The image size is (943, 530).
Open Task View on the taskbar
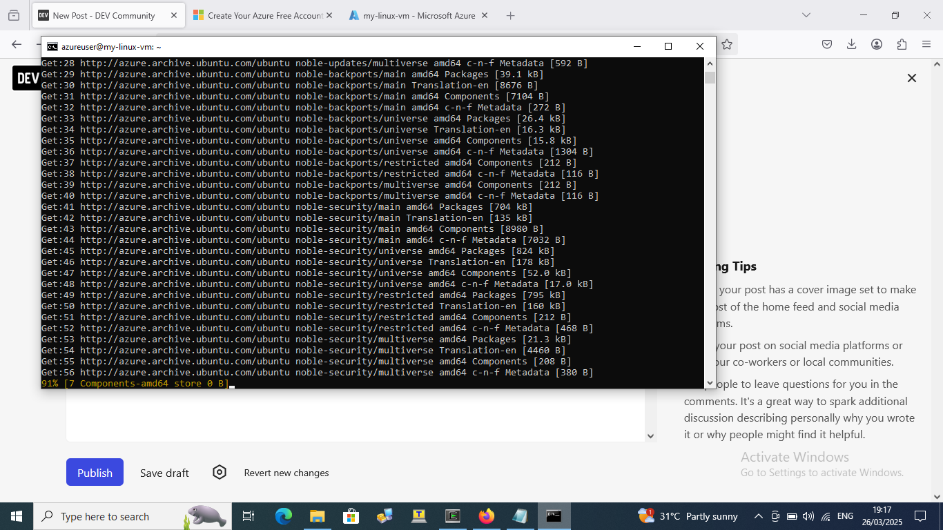pos(249,516)
